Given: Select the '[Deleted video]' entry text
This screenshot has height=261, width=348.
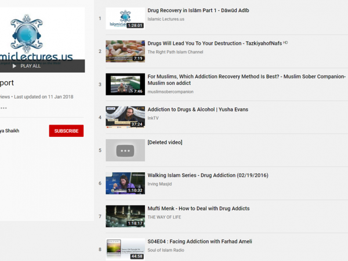Looking at the screenshot, I should (x=165, y=142).
